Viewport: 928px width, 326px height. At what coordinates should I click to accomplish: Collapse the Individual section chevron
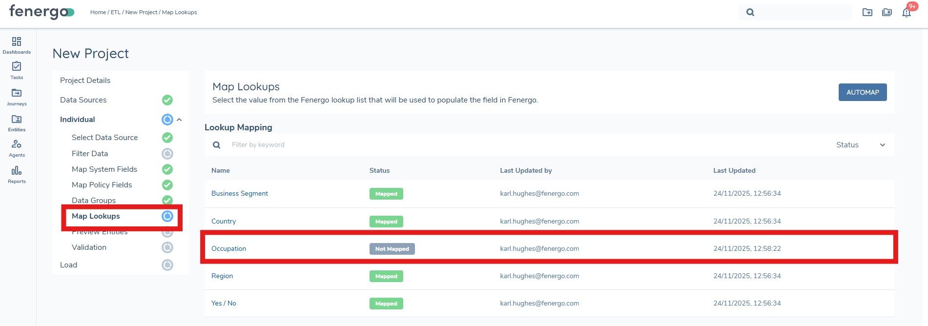pyautogui.click(x=180, y=120)
